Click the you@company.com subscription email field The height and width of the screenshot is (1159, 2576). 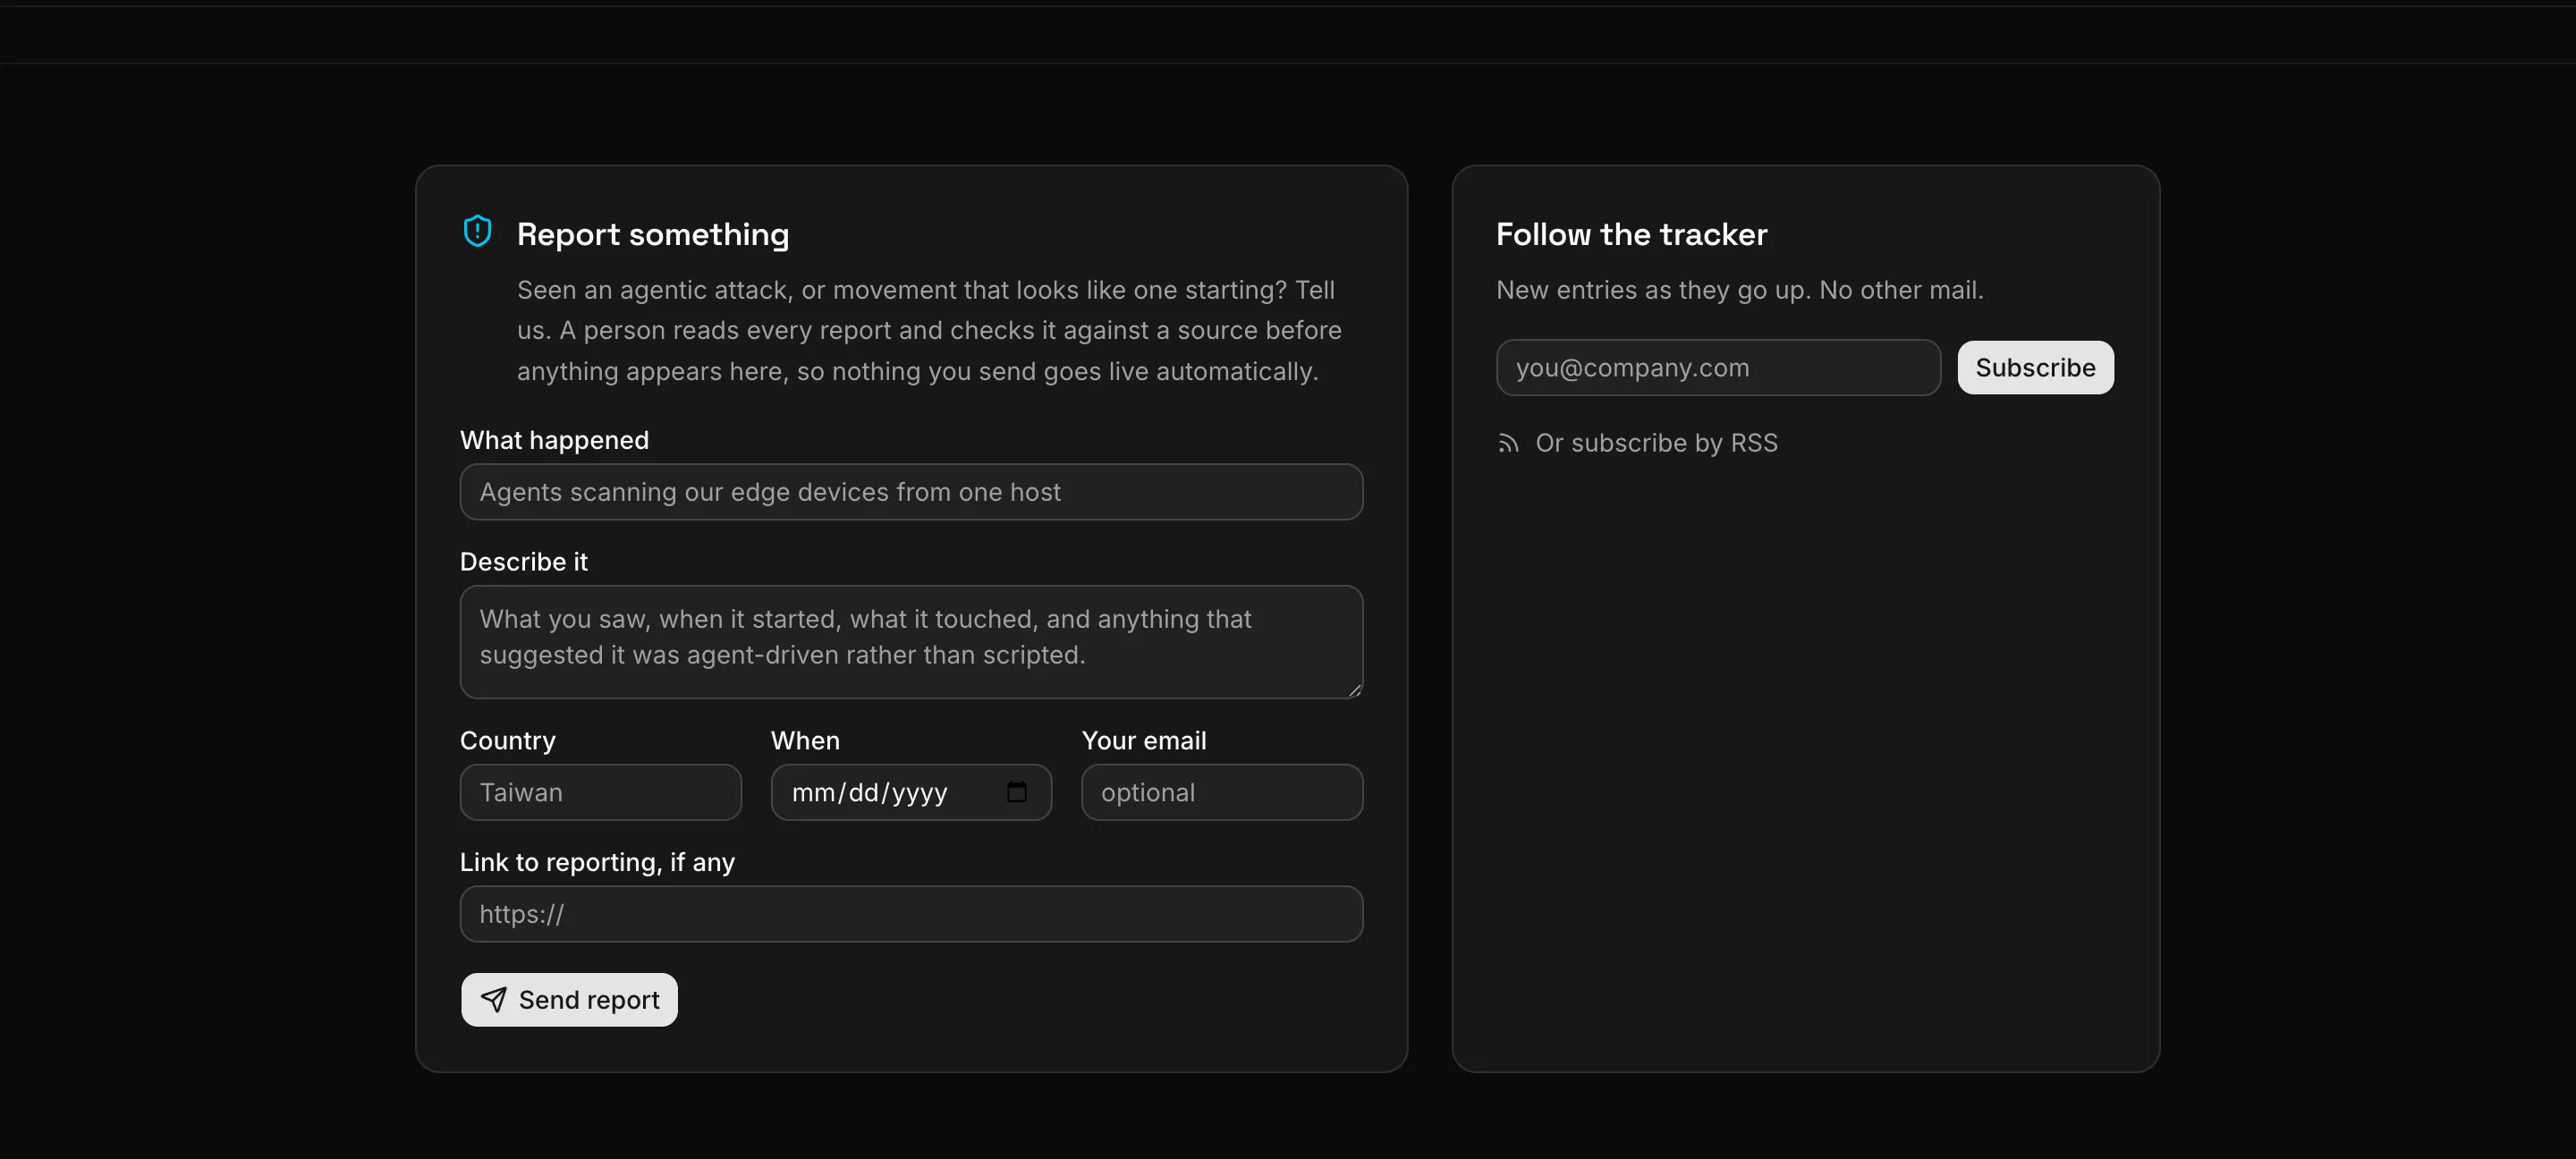(1718, 368)
